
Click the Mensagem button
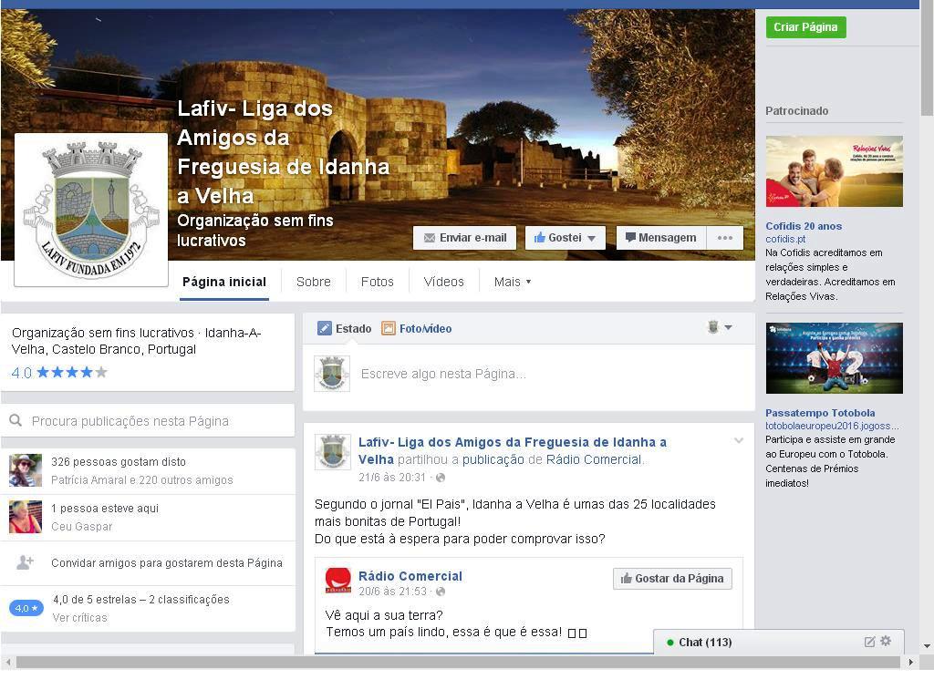[660, 238]
